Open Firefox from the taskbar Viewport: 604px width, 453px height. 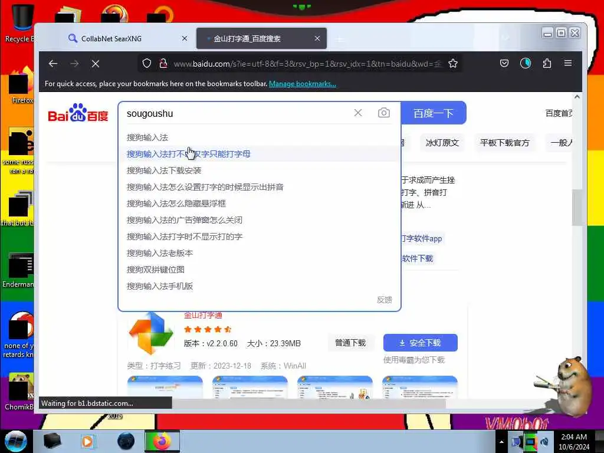click(162, 441)
